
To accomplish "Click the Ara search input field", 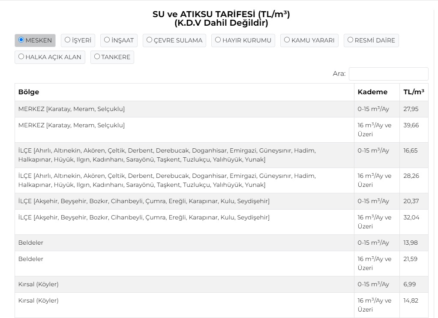I will (x=388, y=74).
